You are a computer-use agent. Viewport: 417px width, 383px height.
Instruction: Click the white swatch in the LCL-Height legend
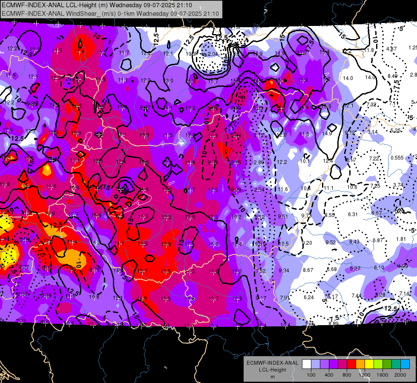coord(307,364)
